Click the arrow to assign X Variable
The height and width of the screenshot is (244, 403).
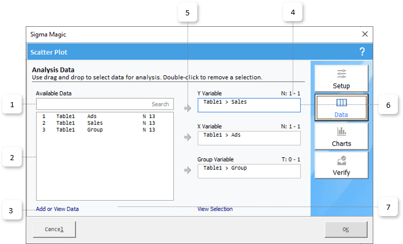187,137
